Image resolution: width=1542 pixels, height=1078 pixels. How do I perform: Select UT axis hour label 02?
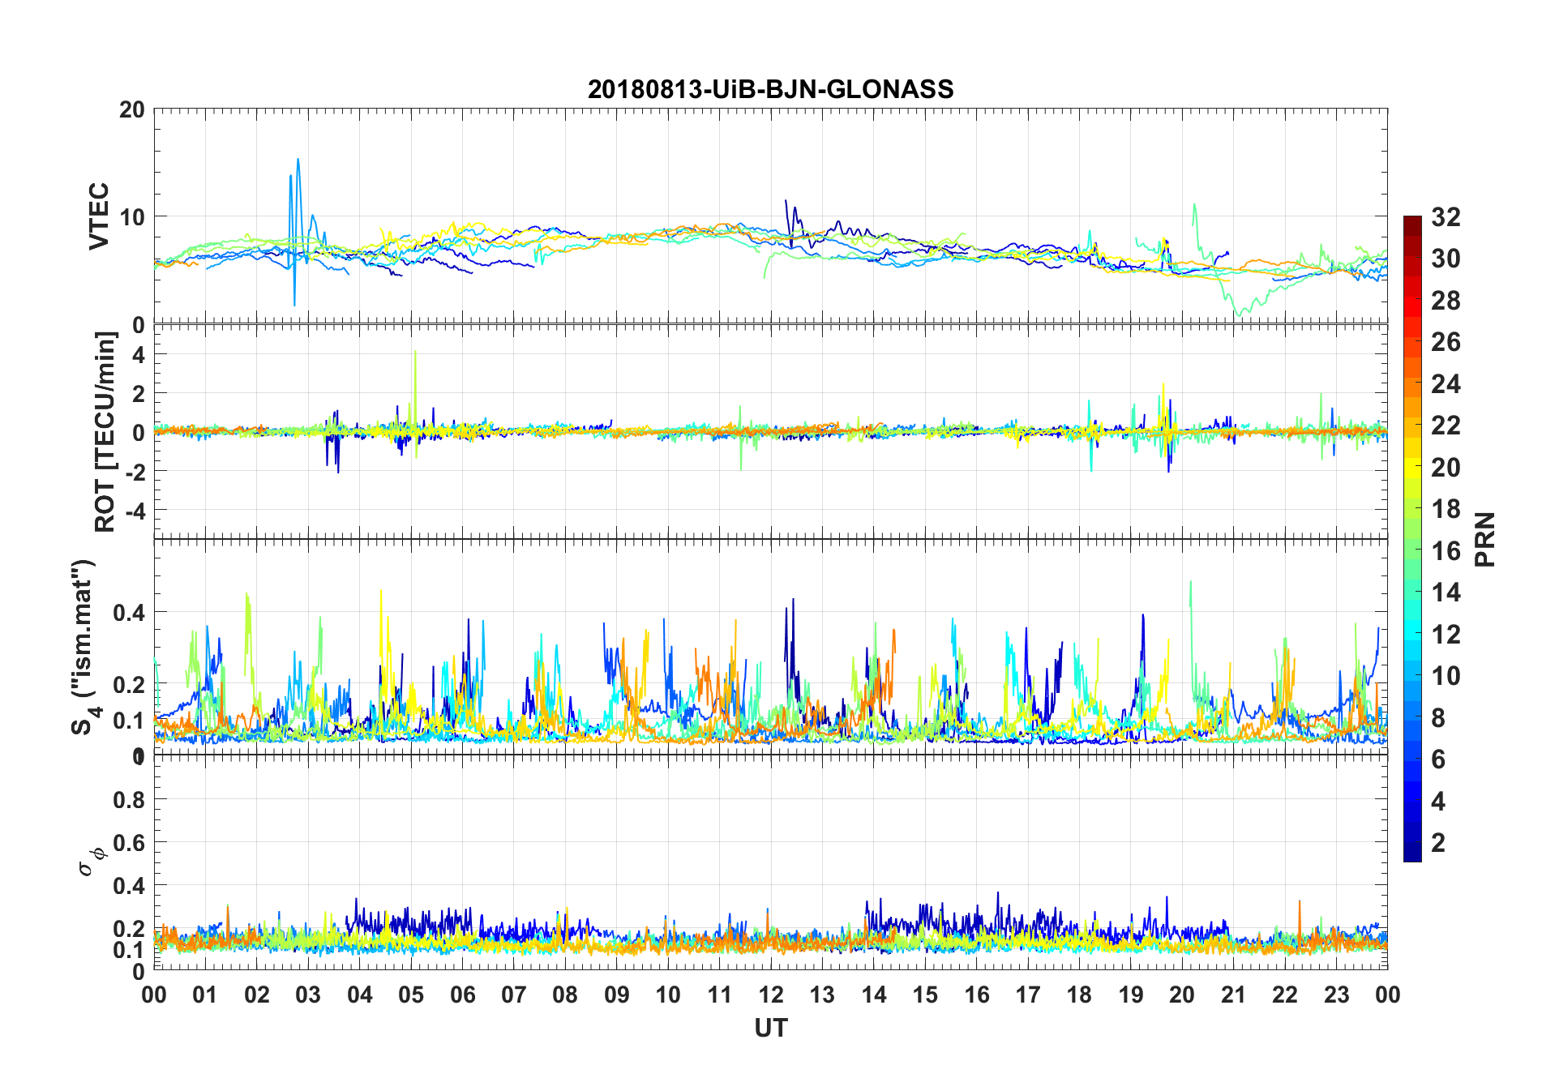click(257, 995)
